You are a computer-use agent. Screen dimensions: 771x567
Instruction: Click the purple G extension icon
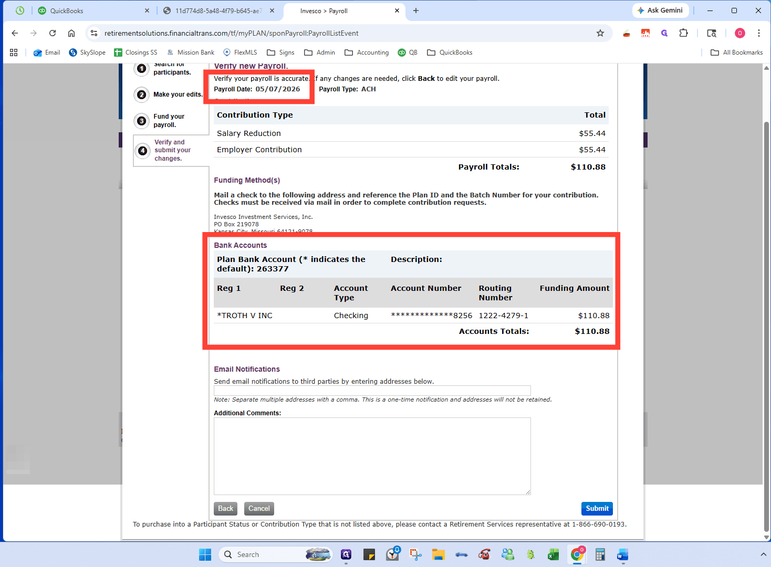click(x=664, y=33)
